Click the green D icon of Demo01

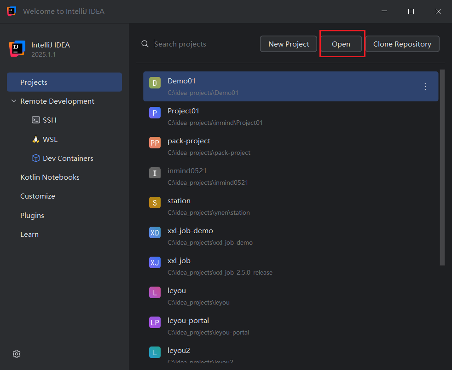[155, 83]
